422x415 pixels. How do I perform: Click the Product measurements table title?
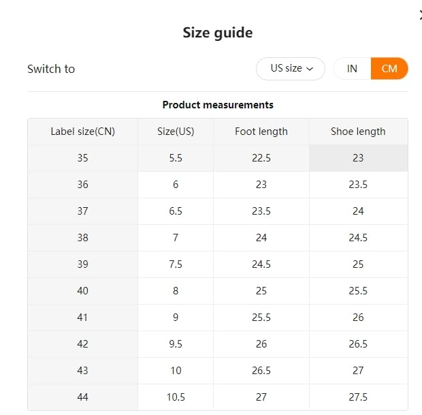pyautogui.click(x=218, y=105)
